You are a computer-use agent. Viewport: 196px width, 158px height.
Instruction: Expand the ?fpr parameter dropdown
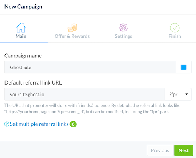click(178, 94)
